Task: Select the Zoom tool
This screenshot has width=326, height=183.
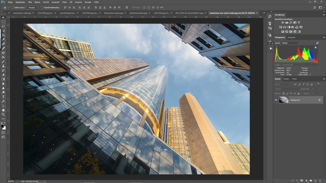Action: (3, 114)
